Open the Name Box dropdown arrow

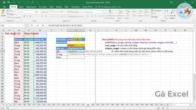(23, 25)
